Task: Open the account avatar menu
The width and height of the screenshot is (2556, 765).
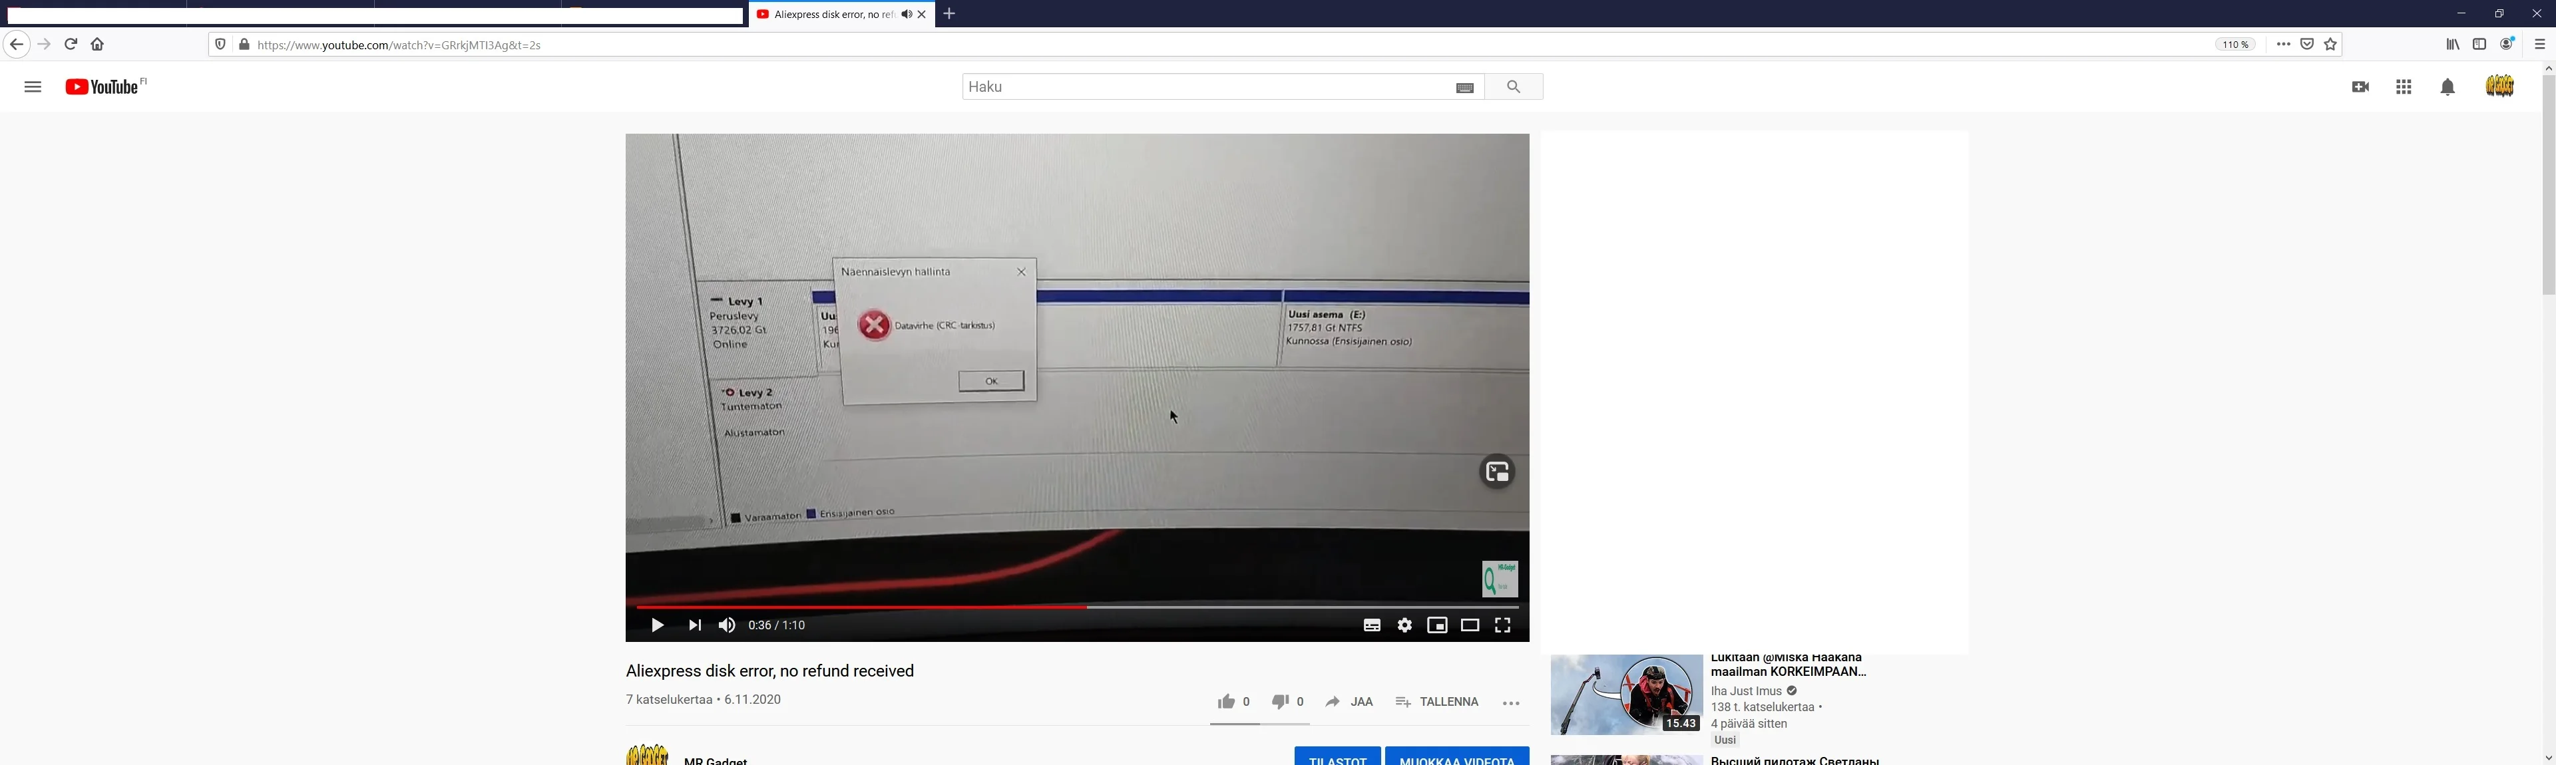Action: click(x=2499, y=86)
